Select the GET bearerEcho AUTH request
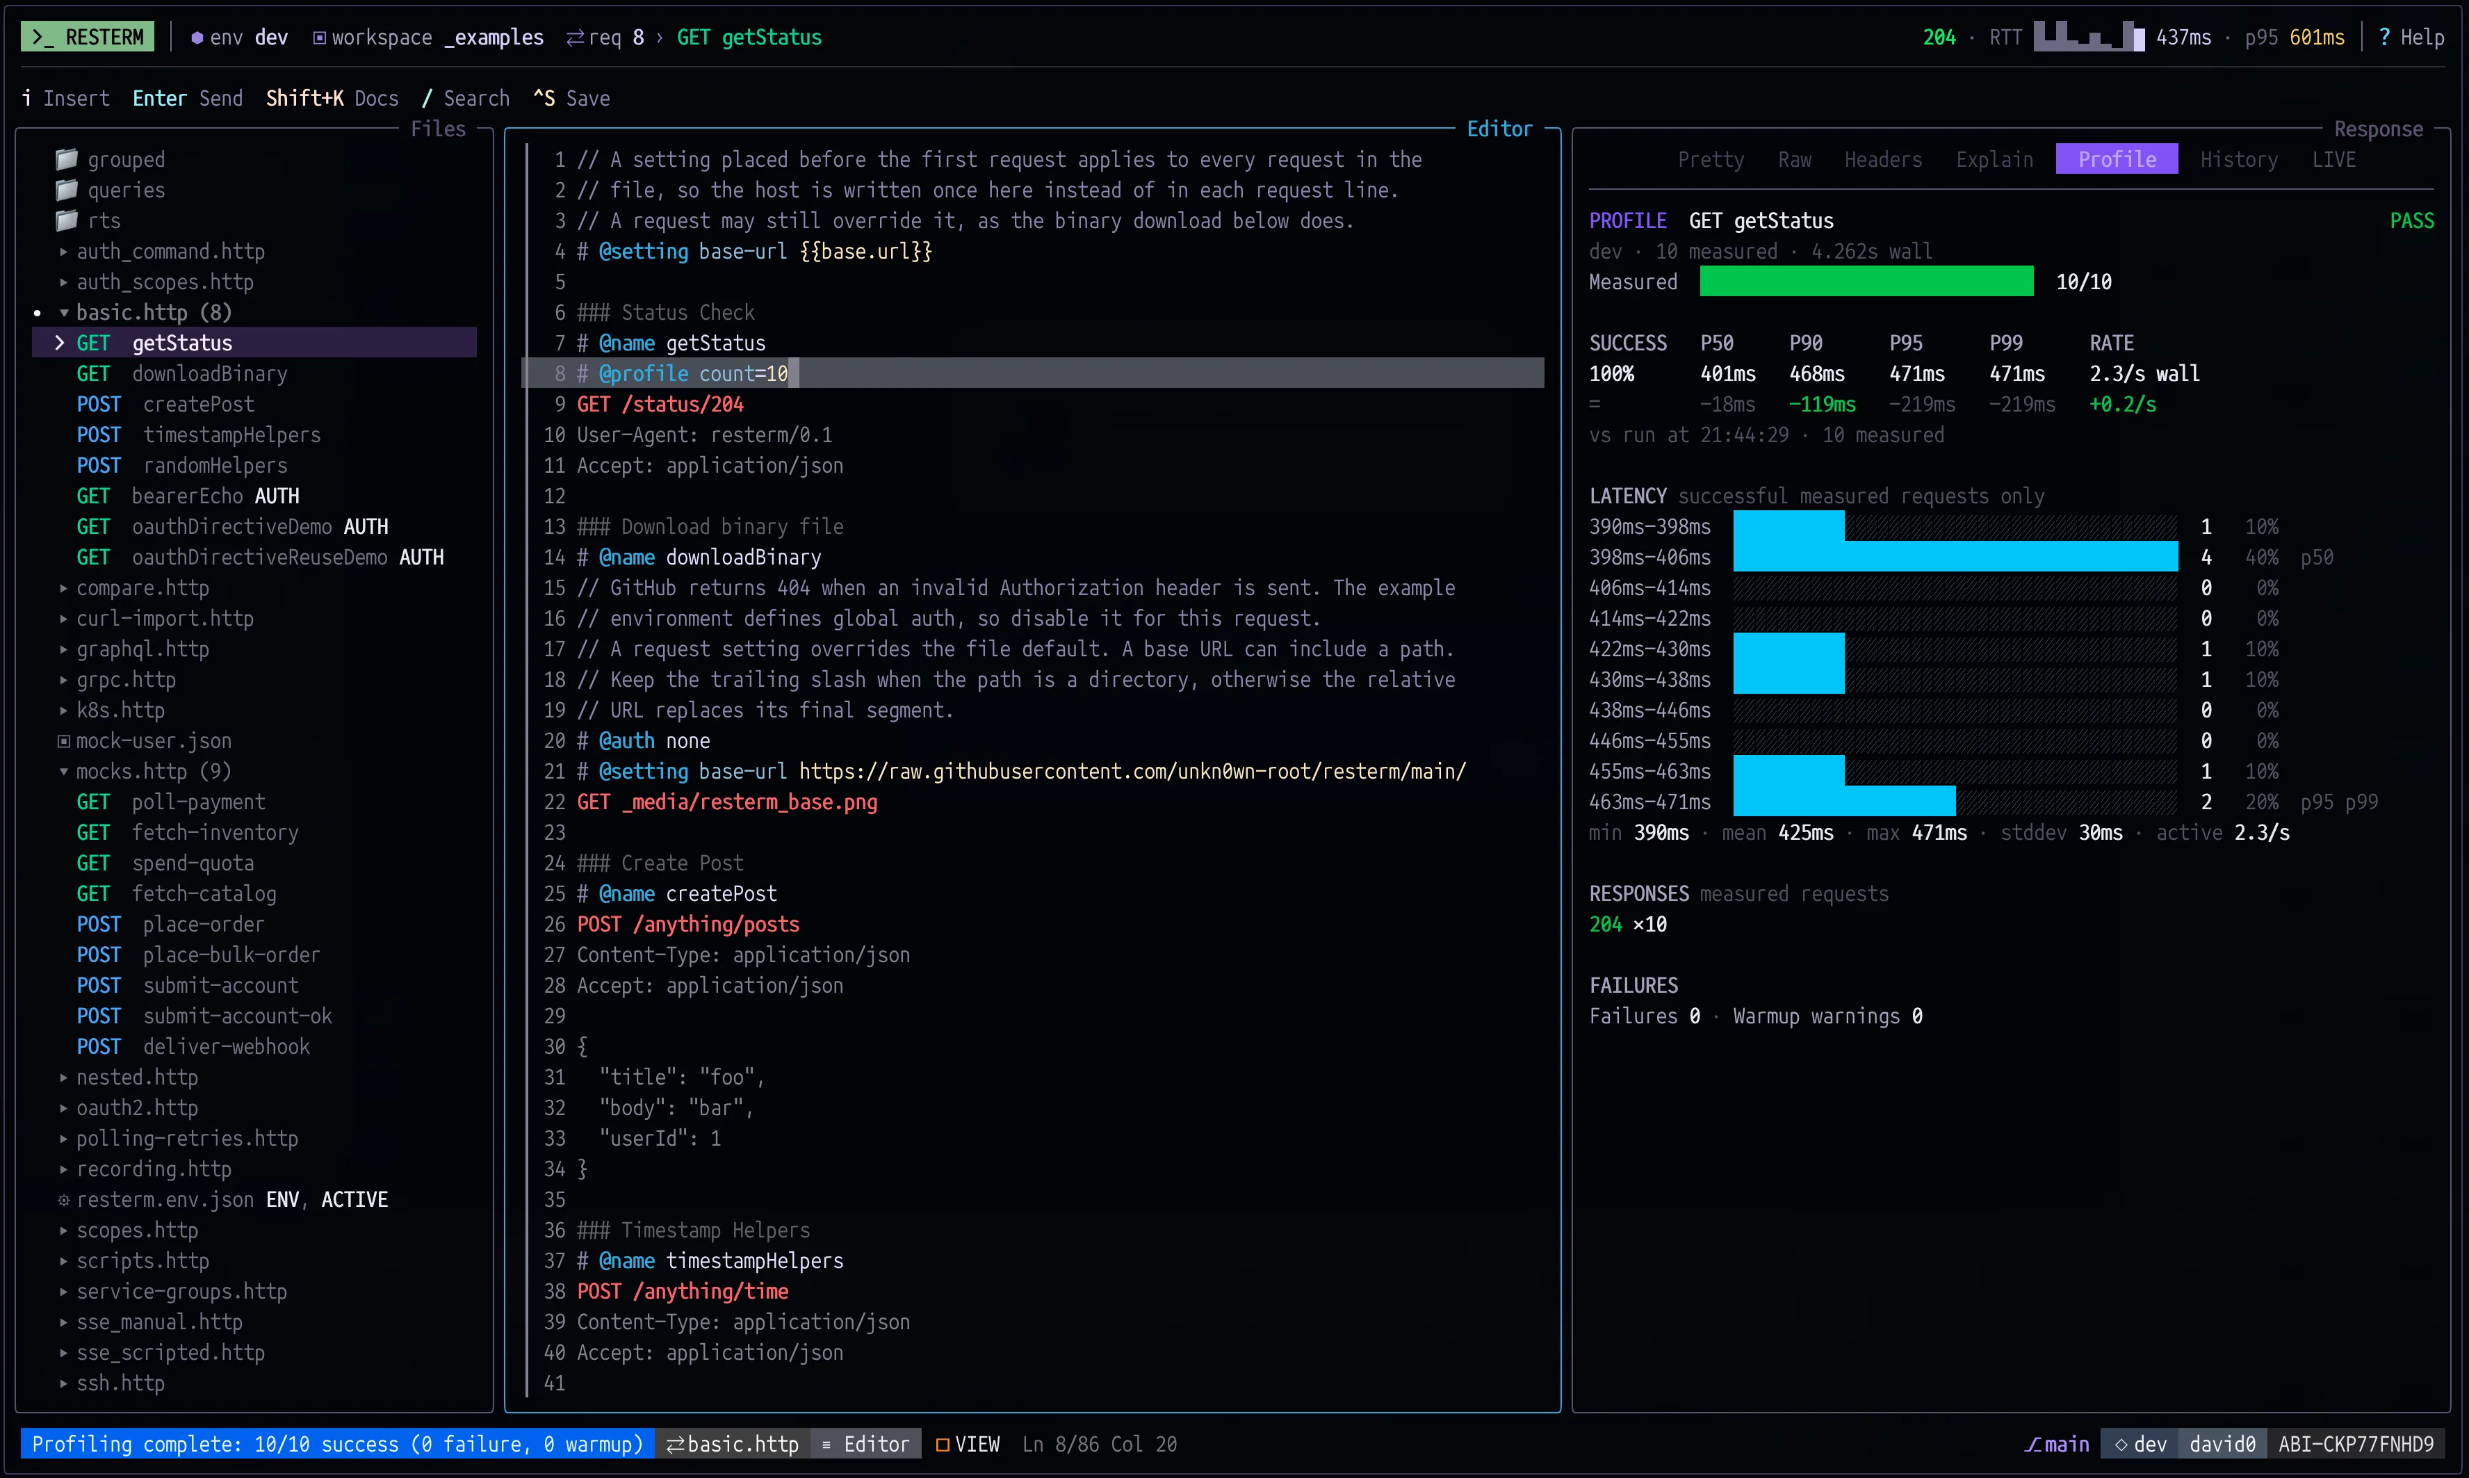 tap(188, 496)
